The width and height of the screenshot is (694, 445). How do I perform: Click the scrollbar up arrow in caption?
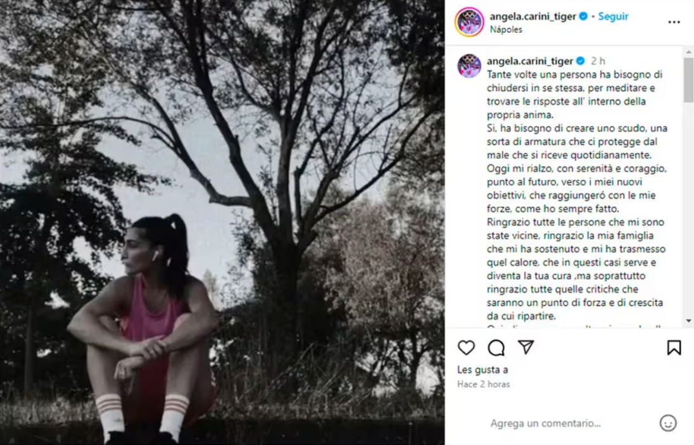688,52
